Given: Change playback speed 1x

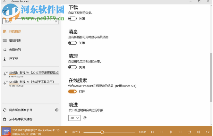Looking at the screenshot, I should click(x=208, y=132).
